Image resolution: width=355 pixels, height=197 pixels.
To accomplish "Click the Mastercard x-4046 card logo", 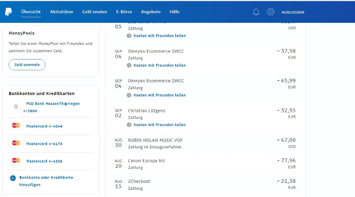I will coord(16,125).
